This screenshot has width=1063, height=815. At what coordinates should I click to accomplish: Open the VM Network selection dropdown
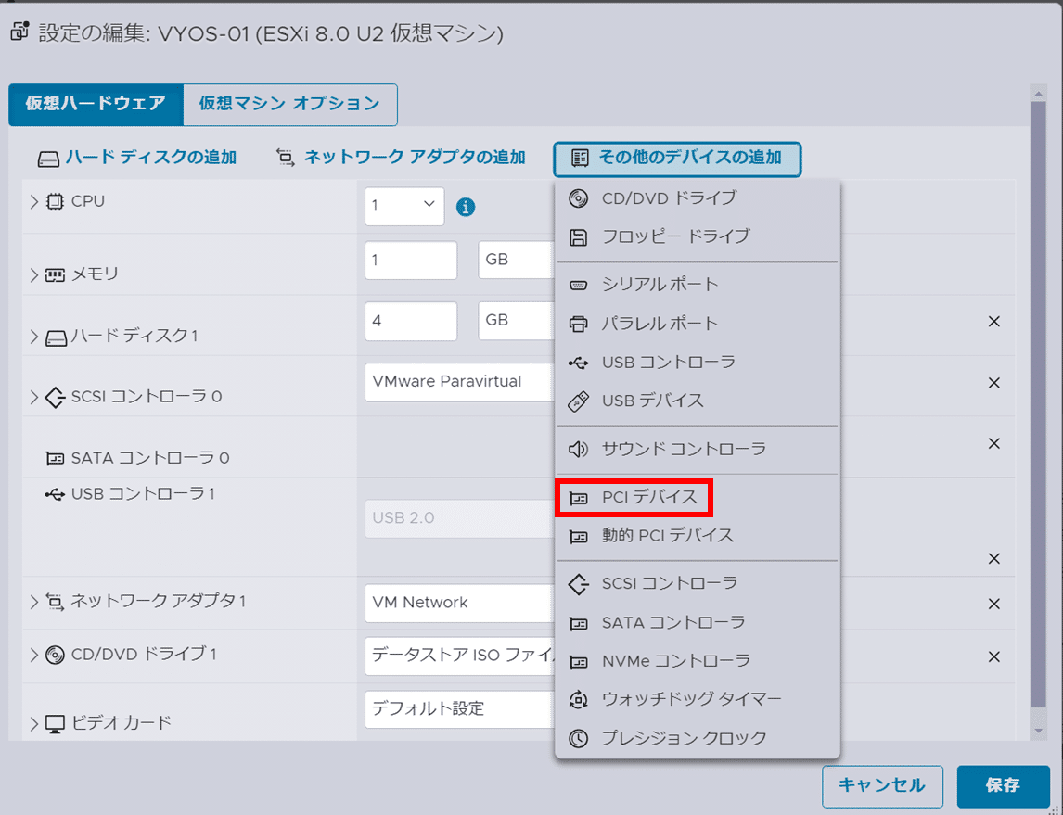tap(456, 603)
